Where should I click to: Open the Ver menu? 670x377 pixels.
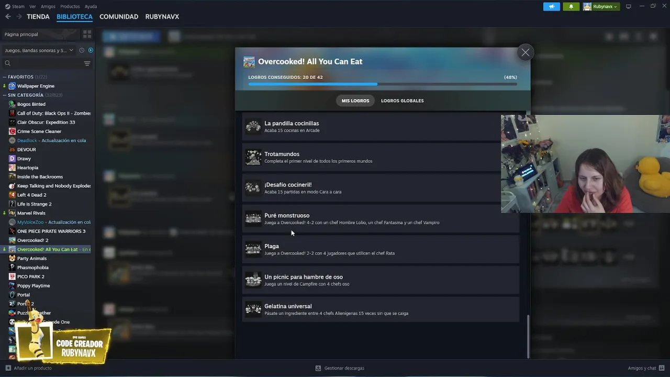(x=32, y=6)
